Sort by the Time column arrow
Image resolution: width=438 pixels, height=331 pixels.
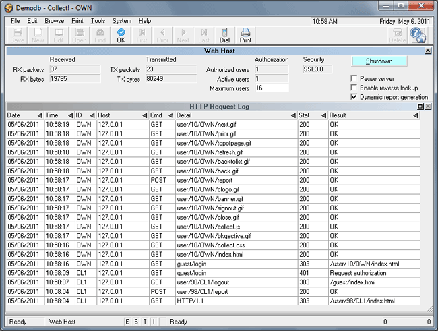pos(70,115)
